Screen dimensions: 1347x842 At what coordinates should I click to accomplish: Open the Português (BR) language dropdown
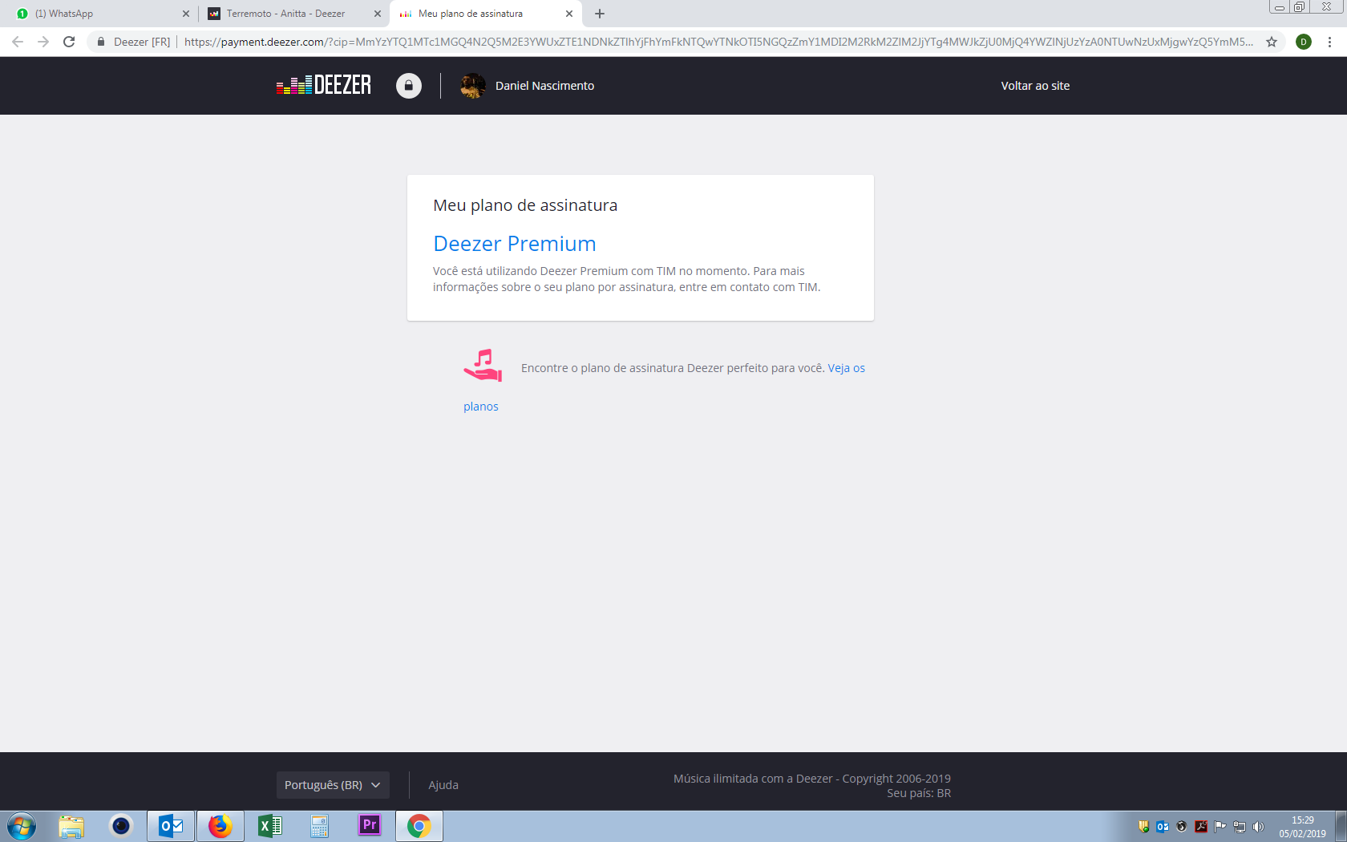click(x=333, y=785)
